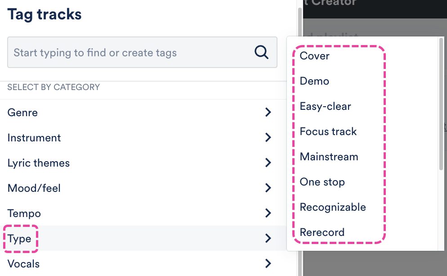
Task: Choose the Cover tag
Action: 315,56
